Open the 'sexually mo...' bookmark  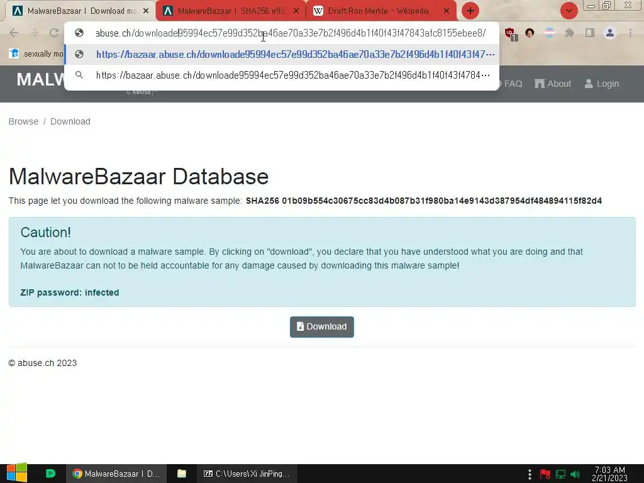tap(36, 54)
